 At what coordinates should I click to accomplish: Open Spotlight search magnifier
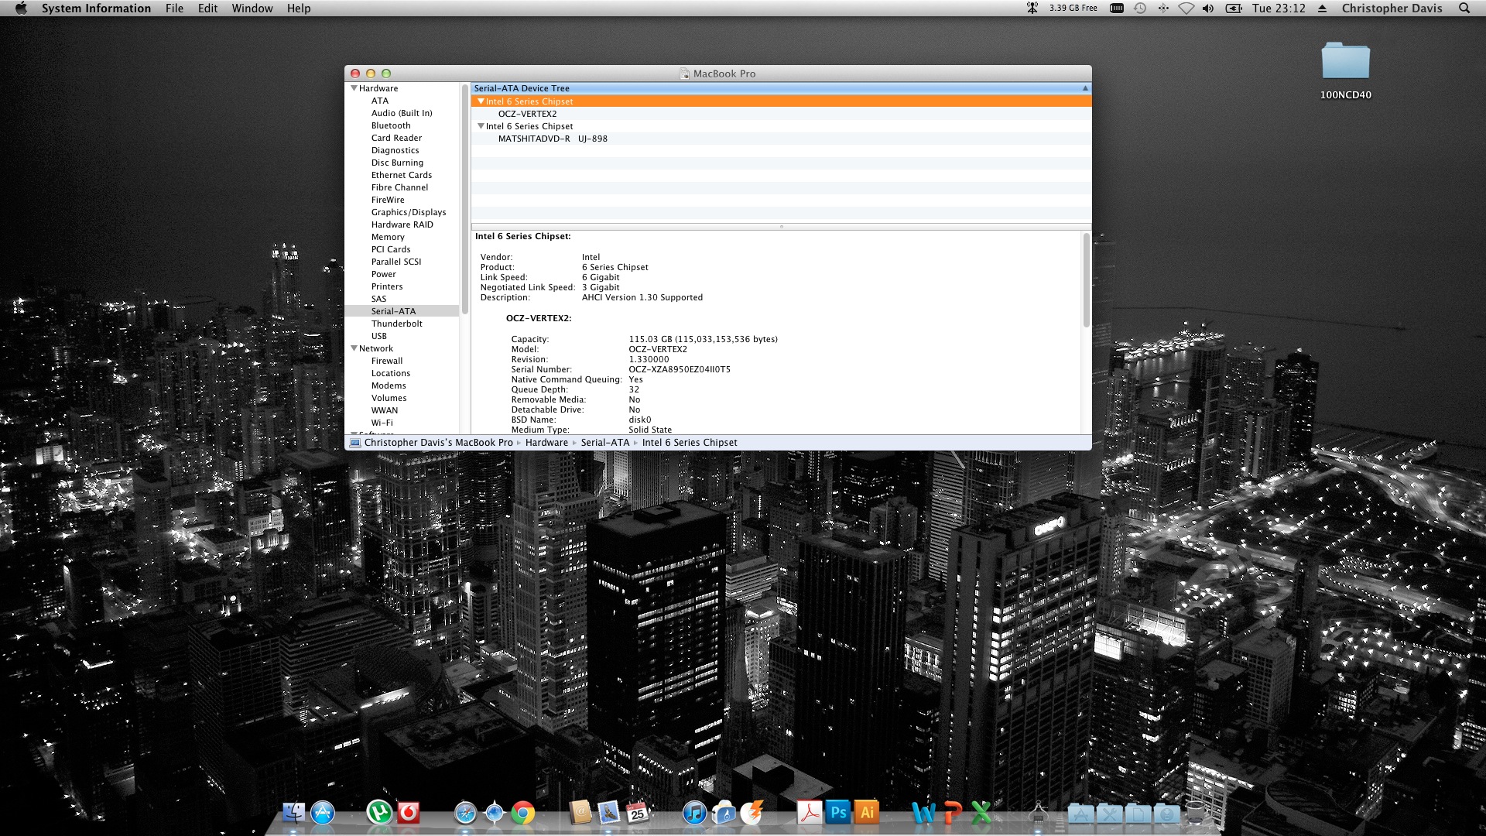(1464, 8)
